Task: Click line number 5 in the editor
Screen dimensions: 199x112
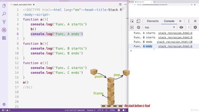Action: 18,29
